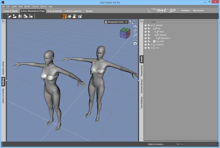
Task: Toggle visibility eye for Abdomen bone
Action: (146, 35)
